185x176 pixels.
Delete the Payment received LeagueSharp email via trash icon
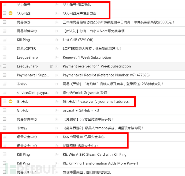(x=51, y=66)
